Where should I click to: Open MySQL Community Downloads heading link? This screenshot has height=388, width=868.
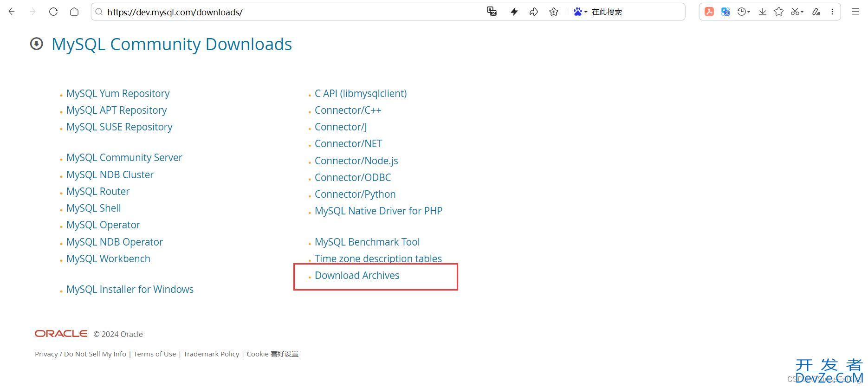[x=172, y=44]
